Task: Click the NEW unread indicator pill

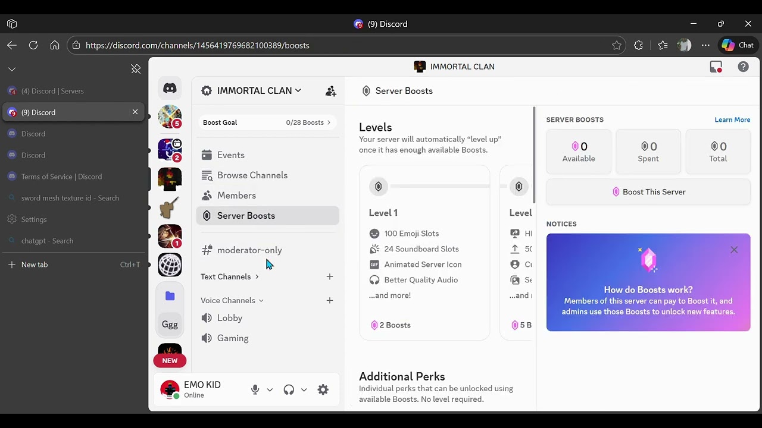Action: point(170,361)
